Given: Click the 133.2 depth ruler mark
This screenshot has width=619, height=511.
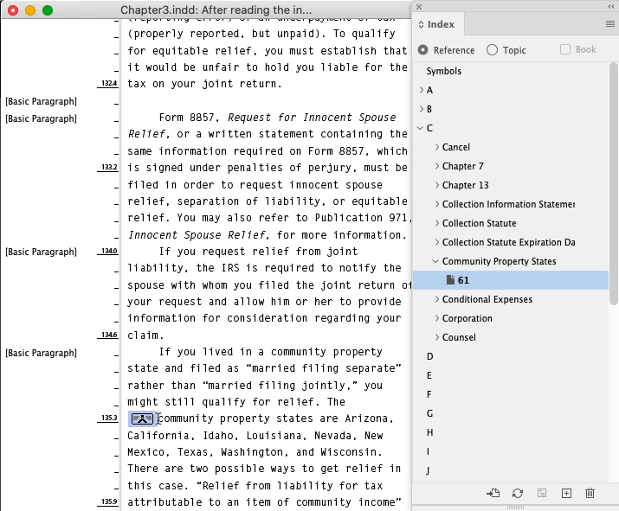Looking at the screenshot, I should pos(109,167).
